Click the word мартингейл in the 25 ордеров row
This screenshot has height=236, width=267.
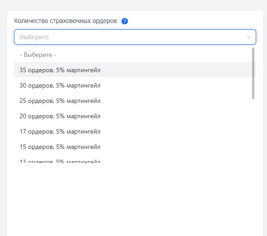pyautogui.click(x=83, y=101)
